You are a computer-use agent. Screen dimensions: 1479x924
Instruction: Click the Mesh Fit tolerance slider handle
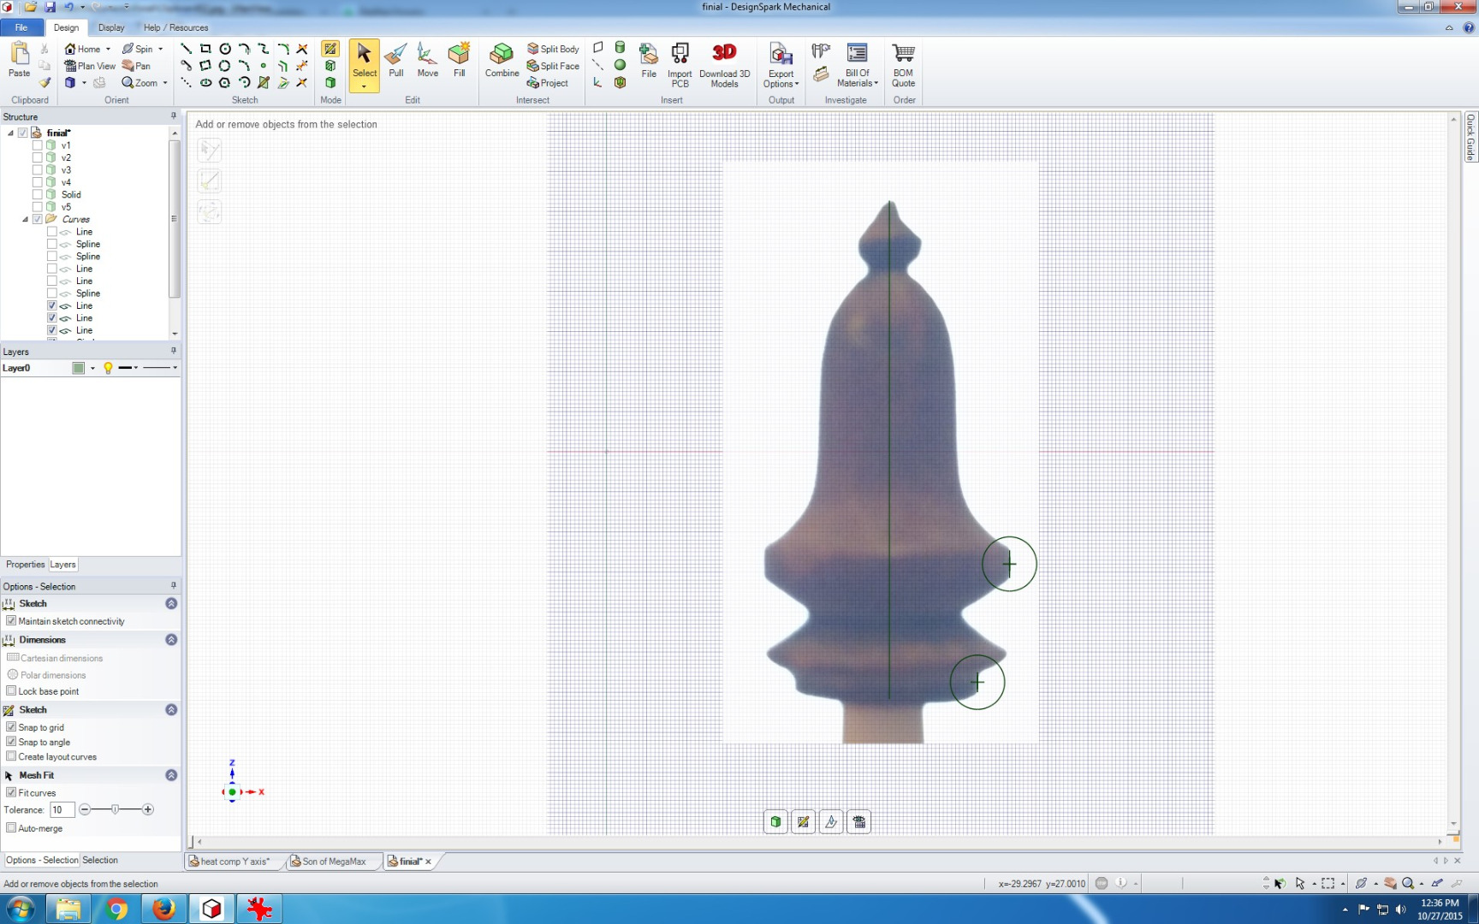coord(115,809)
